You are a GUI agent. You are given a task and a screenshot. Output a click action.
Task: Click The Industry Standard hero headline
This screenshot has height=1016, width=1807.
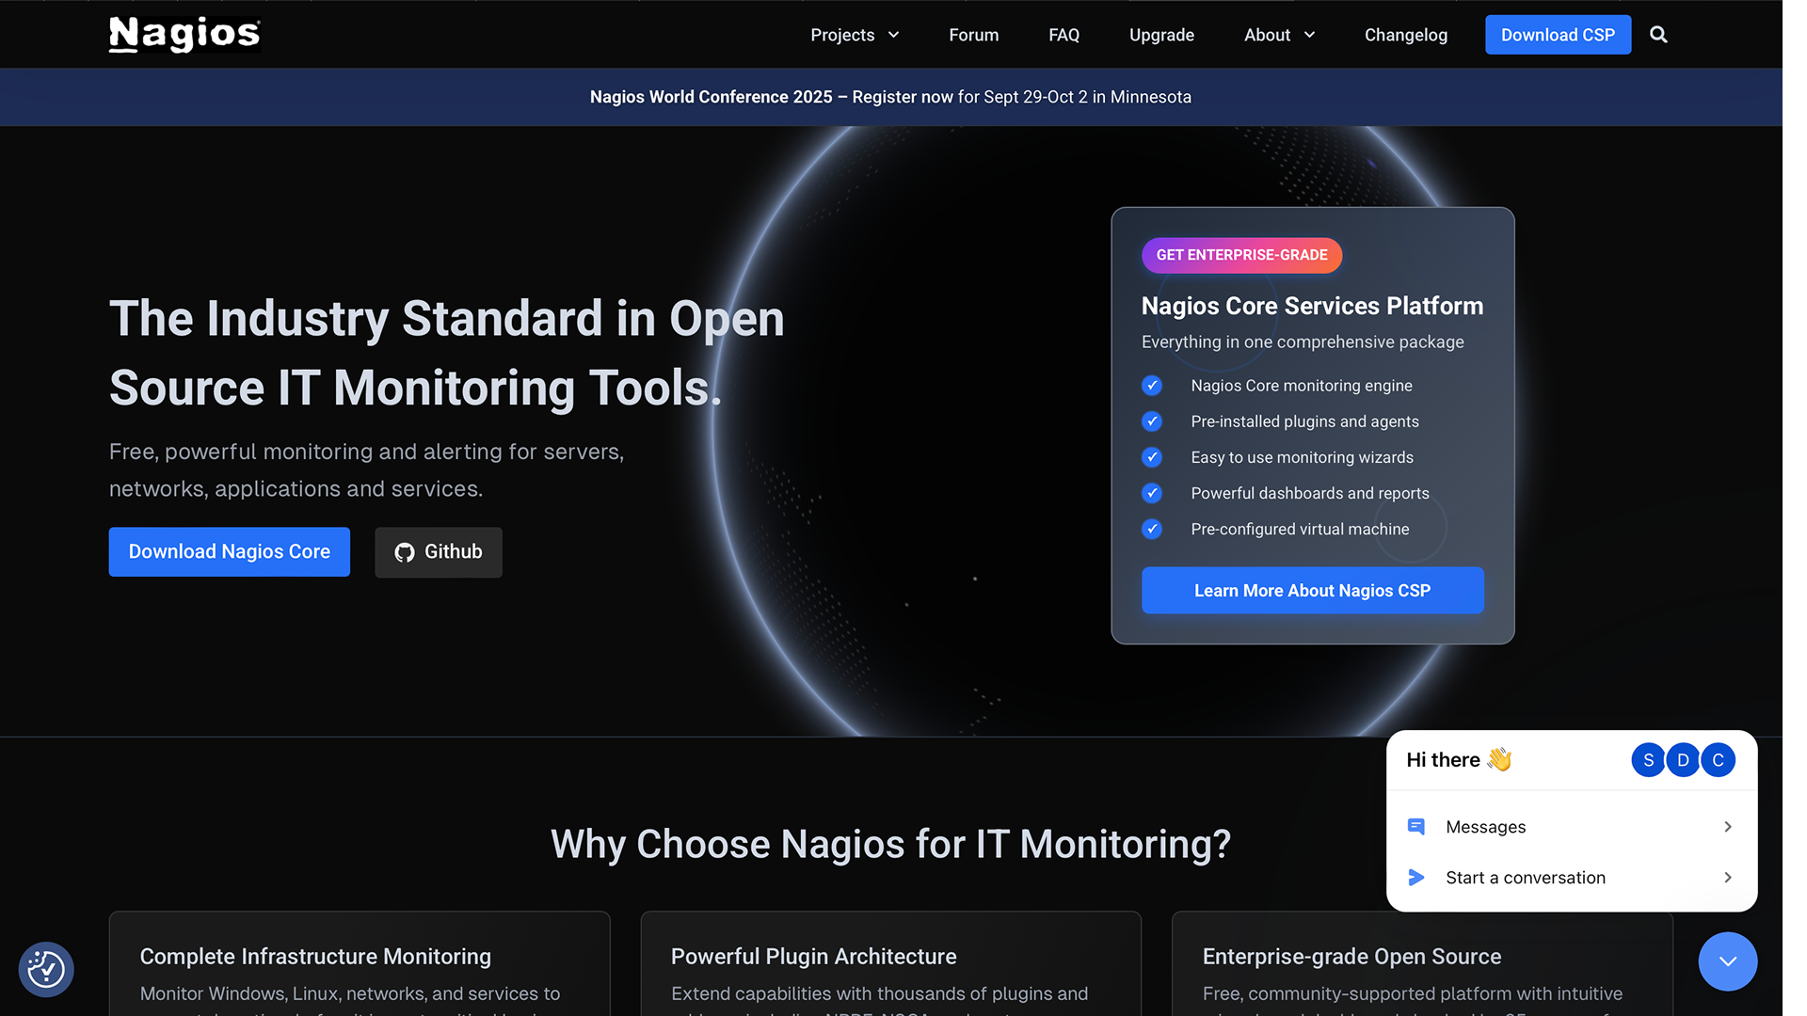(x=447, y=353)
